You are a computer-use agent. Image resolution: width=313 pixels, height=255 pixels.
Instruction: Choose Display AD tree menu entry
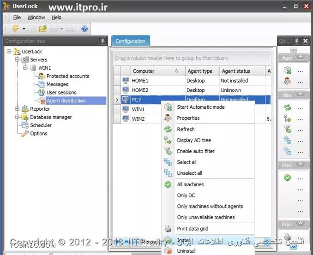click(208, 140)
